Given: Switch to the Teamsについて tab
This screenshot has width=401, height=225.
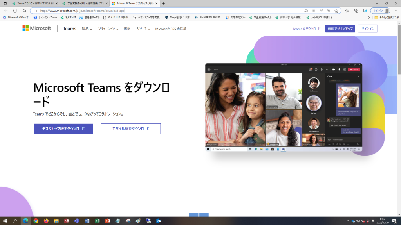Looking at the screenshot, I should tap(35, 3).
